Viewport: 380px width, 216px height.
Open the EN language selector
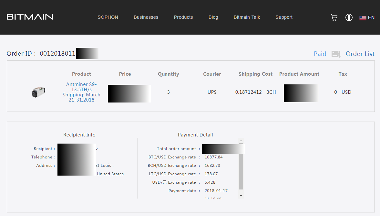tap(371, 17)
